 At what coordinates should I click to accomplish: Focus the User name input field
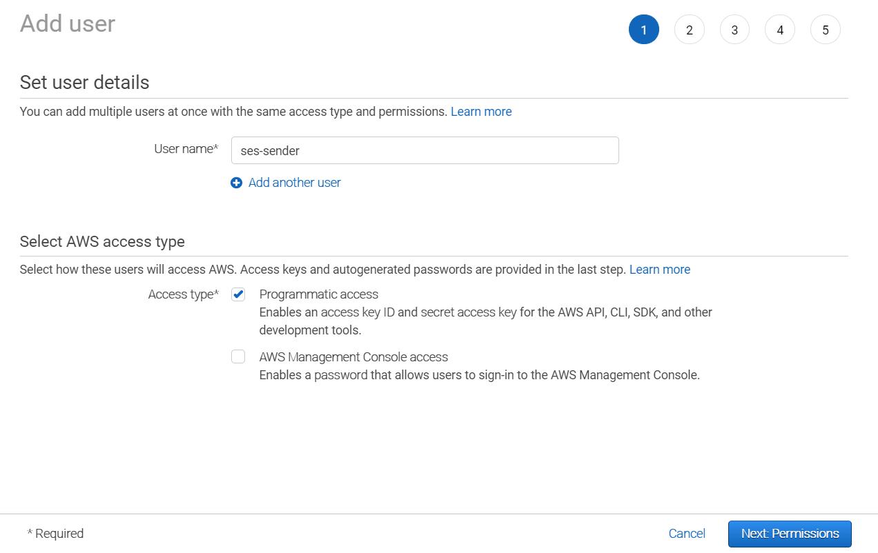tap(425, 150)
